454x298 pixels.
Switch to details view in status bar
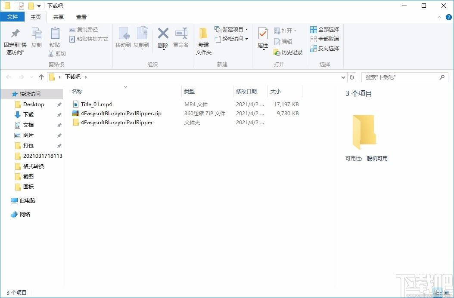click(438, 292)
